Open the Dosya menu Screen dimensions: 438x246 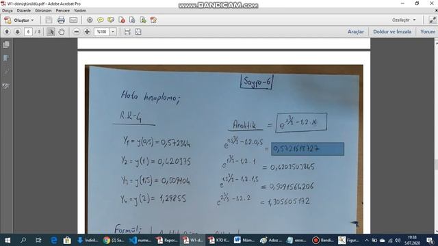8,11
